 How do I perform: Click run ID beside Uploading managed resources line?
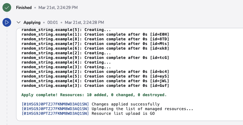click(55, 109)
